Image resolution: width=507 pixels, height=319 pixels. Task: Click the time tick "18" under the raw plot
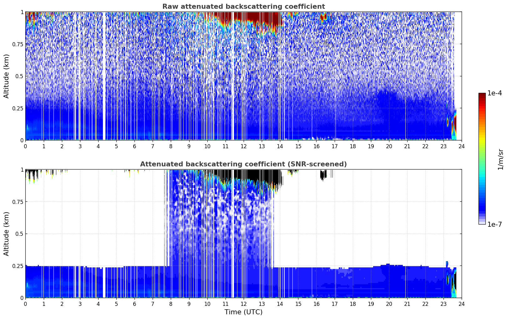352,146
